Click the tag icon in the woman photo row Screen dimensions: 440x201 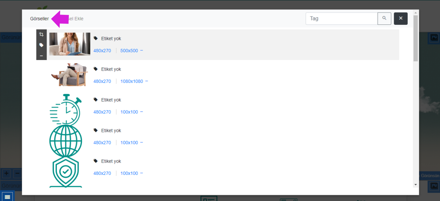tap(96, 38)
